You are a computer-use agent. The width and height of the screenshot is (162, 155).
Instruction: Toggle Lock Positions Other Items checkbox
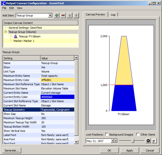click(138, 134)
